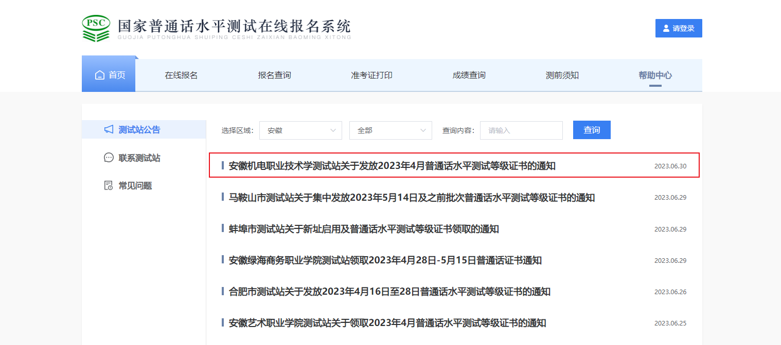This screenshot has width=781, height=345.
Task: Open the 合肥市测试站 certificate notice
Action: click(x=389, y=292)
